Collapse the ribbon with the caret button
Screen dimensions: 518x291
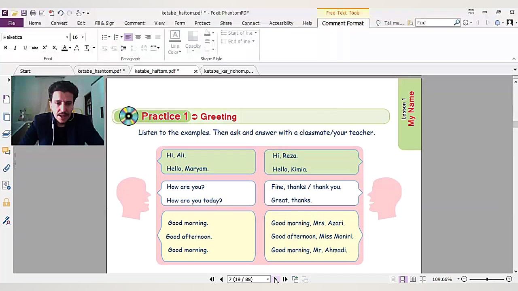coord(514,59)
